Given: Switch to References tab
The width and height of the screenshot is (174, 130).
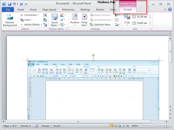Looking at the screenshot, I should tap(68, 10).
